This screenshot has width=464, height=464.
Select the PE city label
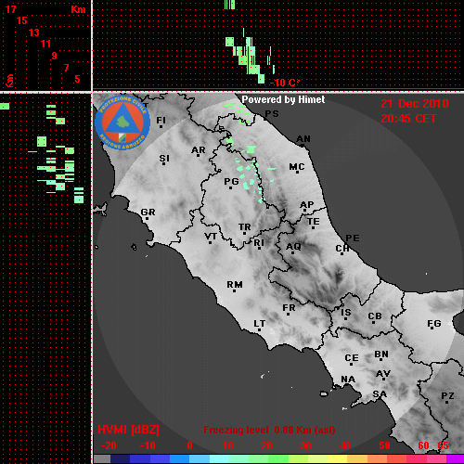(x=353, y=238)
